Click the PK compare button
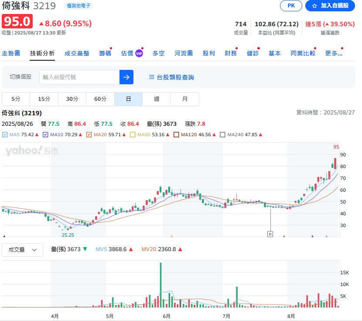The height and width of the screenshot is (321, 362). (291, 6)
